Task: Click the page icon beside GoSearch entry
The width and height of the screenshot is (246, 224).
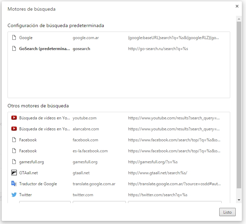Action: (14, 48)
